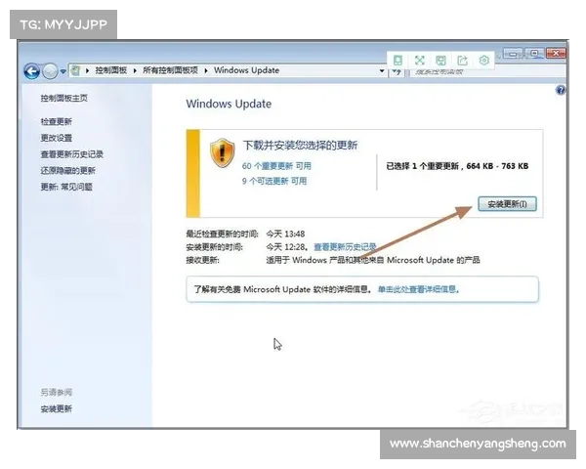Open address bar history dropdown arrow

[382, 70]
